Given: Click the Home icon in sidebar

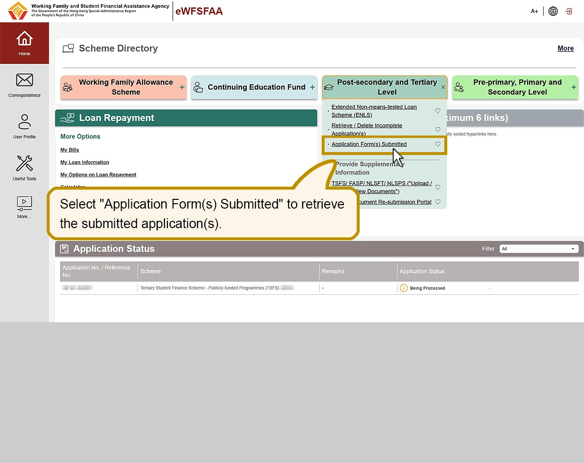Looking at the screenshot, I should tap(24, 39).
